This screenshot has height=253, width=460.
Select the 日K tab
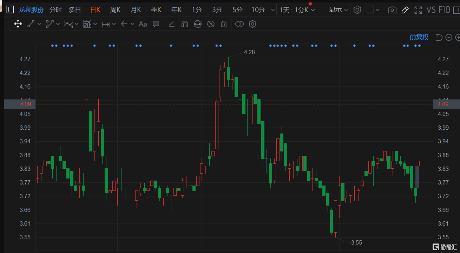coord(95,10)
